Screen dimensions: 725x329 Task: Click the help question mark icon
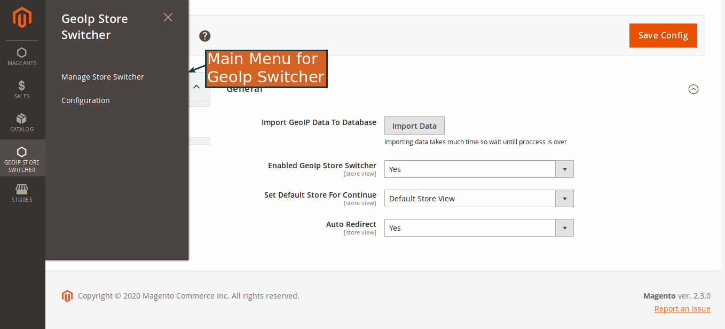[x=204, y=36]
